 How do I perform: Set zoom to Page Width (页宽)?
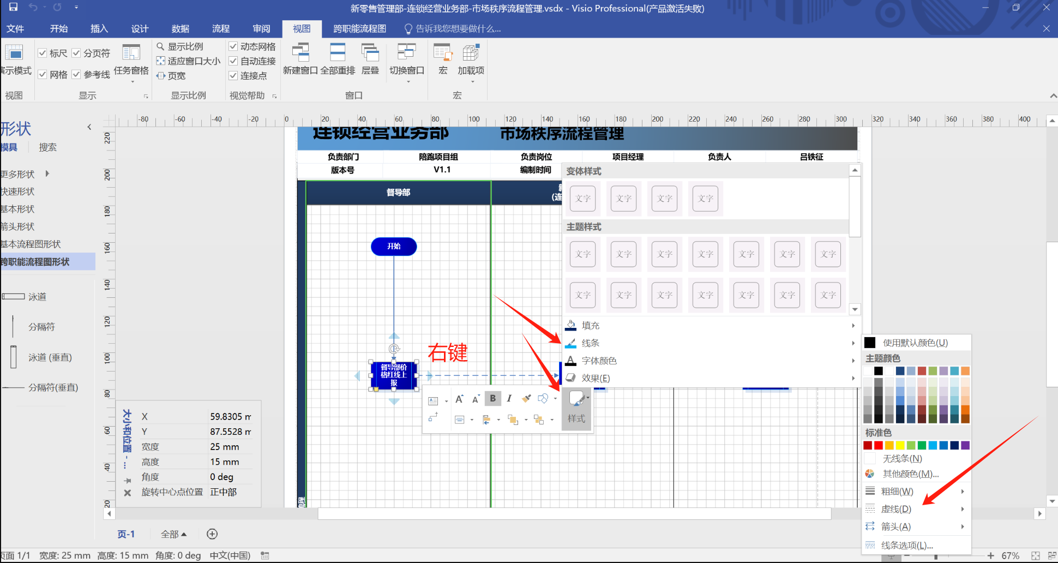pos(171,75)
